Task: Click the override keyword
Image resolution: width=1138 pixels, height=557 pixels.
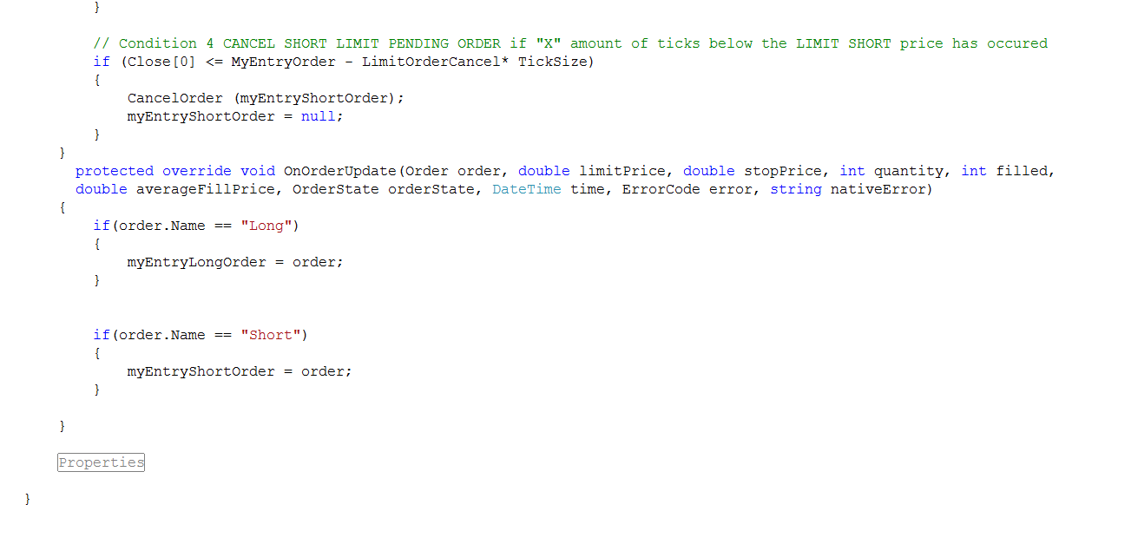Action: [x=197, y=171]
